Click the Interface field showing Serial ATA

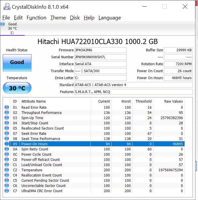click(x=101, y=64)
